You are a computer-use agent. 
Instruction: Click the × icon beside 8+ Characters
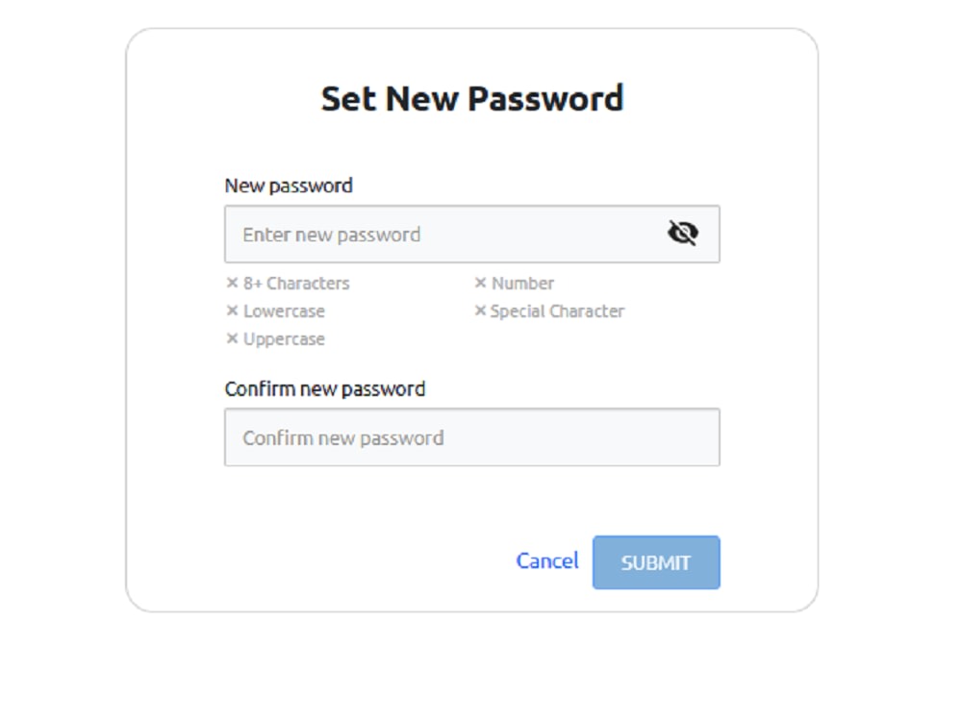[231, 283]
